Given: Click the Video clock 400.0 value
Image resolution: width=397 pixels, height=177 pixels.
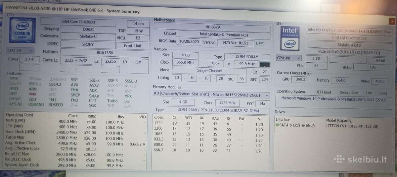Looking at the screenshot, I should coord(380,81).
